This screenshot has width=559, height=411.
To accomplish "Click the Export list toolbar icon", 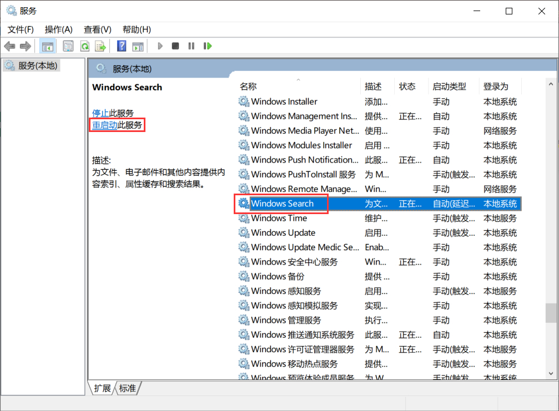I will click(x=100, y=46).
